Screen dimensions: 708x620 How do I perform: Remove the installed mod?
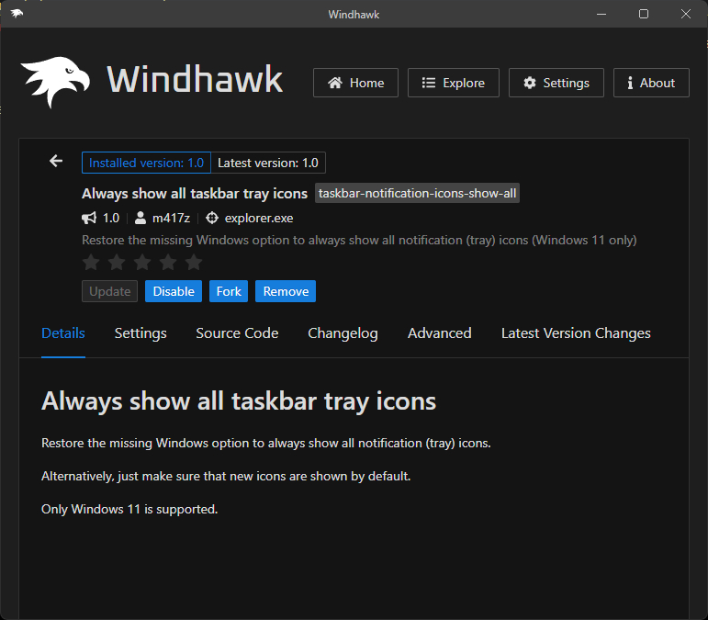[286, 291]
